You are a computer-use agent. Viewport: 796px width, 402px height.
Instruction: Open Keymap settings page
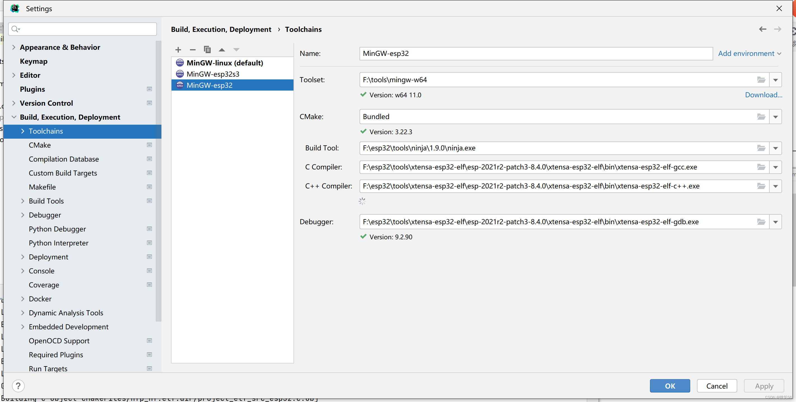pyautogui.click(x=34, y=62)
